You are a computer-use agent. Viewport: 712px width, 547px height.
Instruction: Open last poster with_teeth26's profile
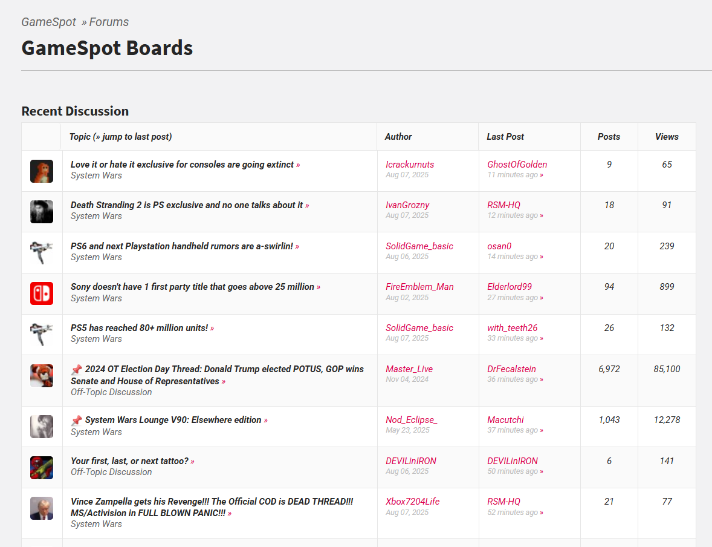point(512,328)
